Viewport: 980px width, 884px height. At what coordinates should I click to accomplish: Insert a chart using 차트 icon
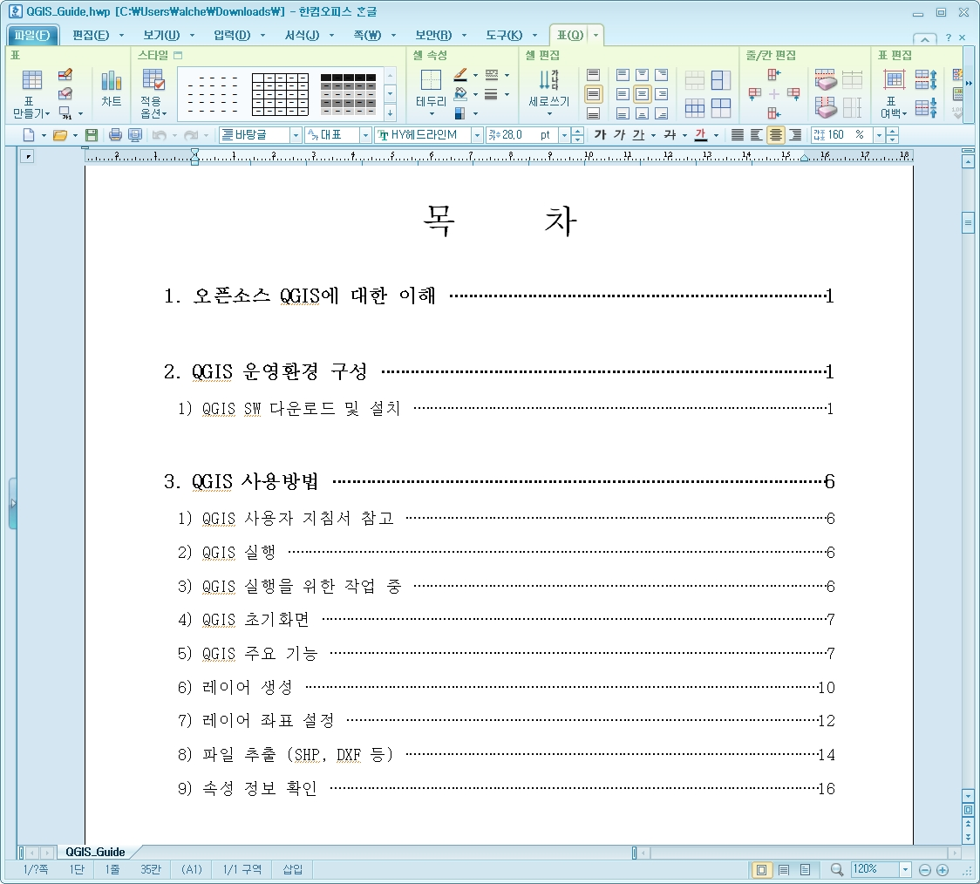point(112,88)
